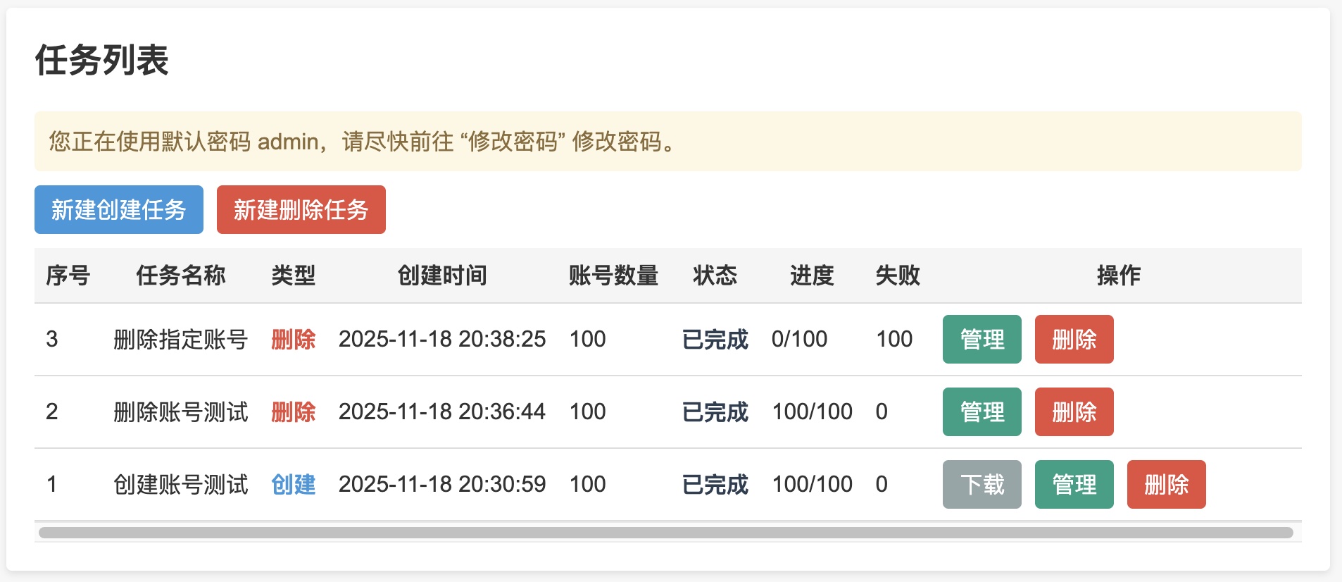The height and width of the screenshot is (582, 1342).
Task: Open 管理 for the 删除账号测试 task
Action: (982, 411)
